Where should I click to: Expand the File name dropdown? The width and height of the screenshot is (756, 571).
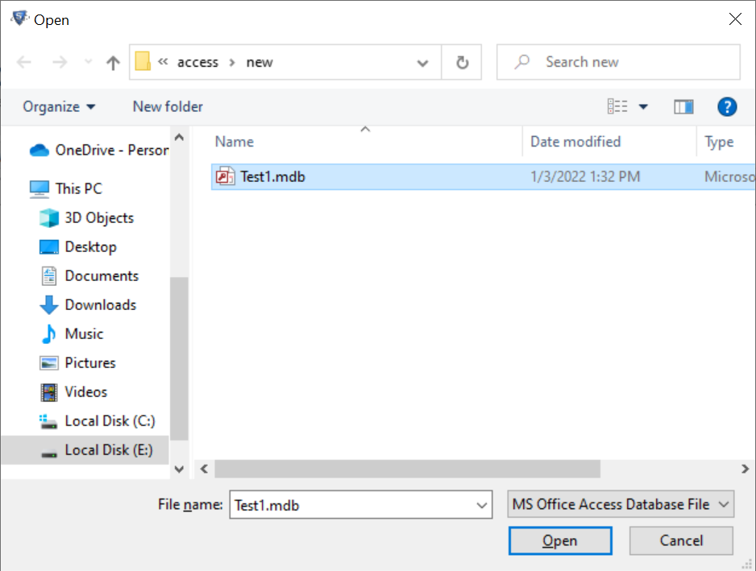point(481,505)
